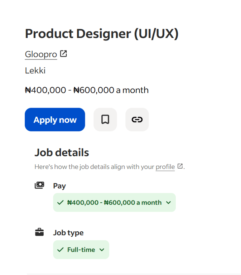Expand the ₦400,000 - ₦600,000 pay chip
This screenshot has height=275, width=241.
click(x=114, y=203)
